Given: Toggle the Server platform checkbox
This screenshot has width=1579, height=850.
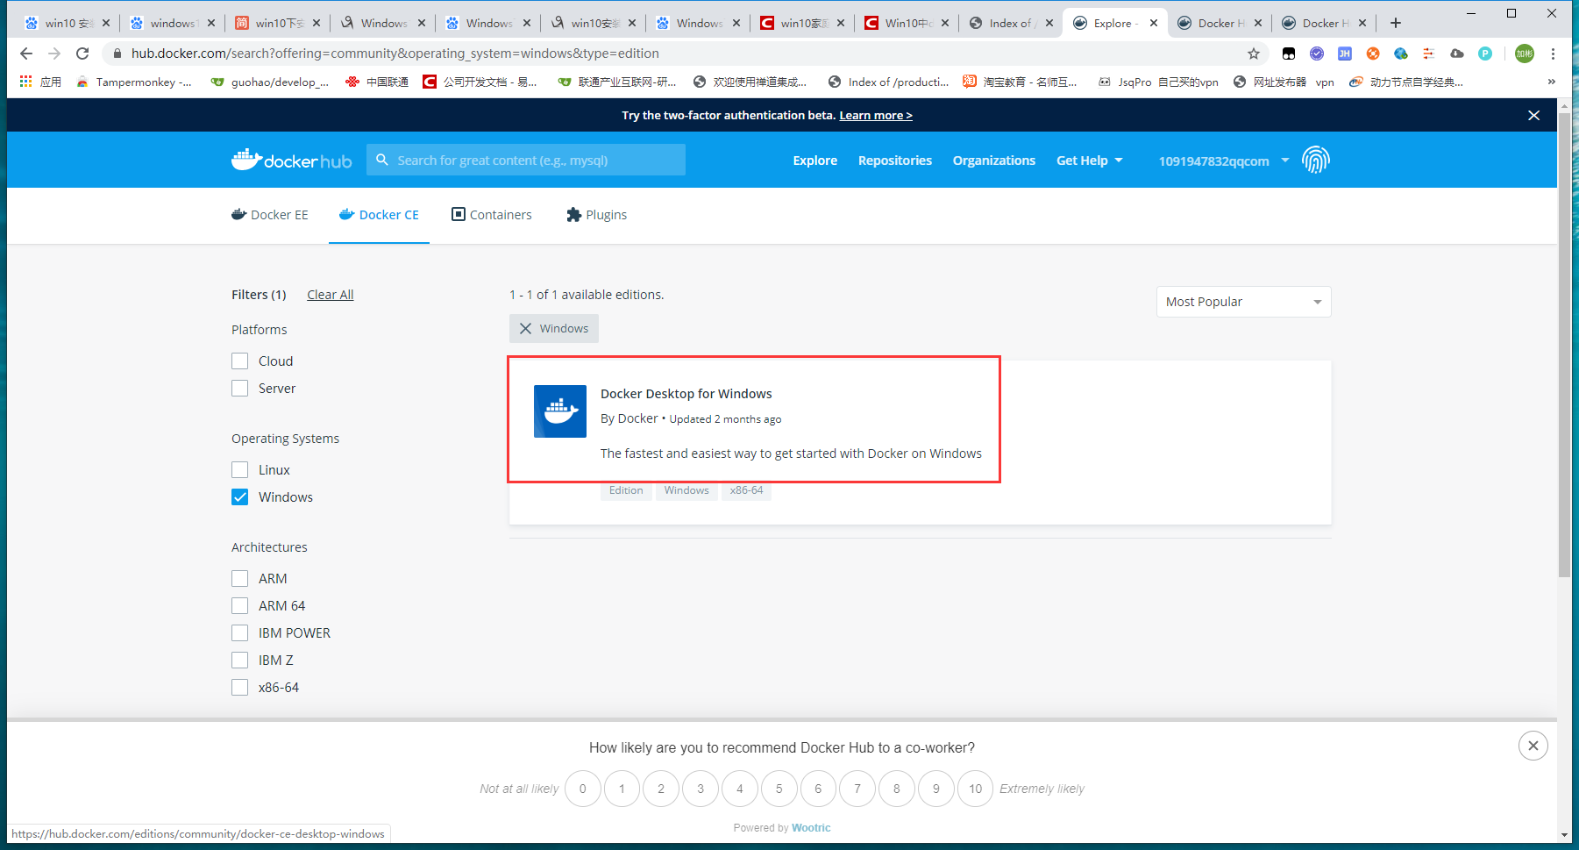Looking at the screenshot, I should [239, 388].
